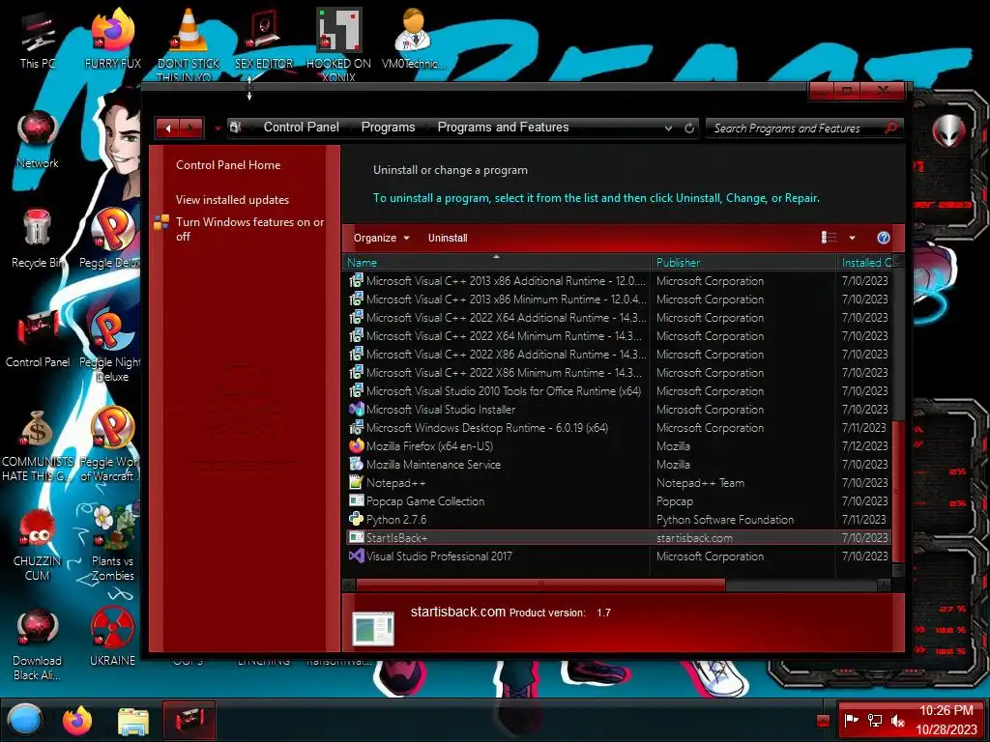The width and height of the screenshot is (990, 742).
Task: Click the refresh icon in the address bar
Action: [x=689, y=128]
